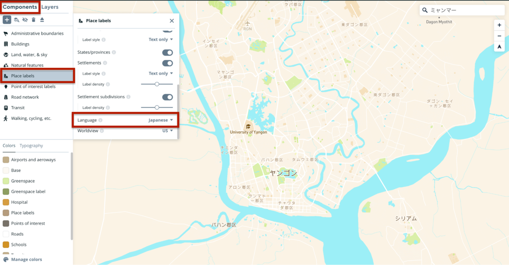The width and height of the screenshot is (509, 265).
Task: Click info icon next to States/provinces
Action: pyautogui.click(x=114, y=52)
